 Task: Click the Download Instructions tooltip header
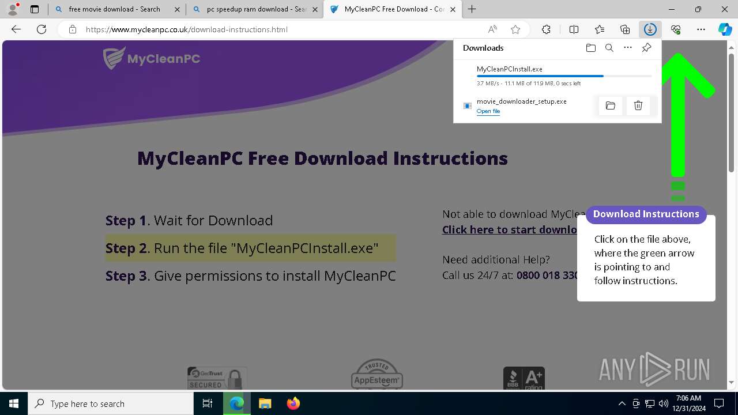(646, 214)
